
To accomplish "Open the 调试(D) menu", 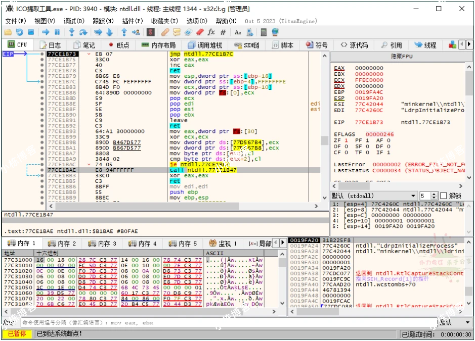I will pos(73,21).
